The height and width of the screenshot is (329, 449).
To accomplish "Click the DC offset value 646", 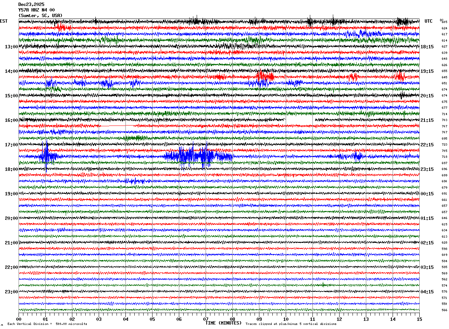I will pos(444,218).
